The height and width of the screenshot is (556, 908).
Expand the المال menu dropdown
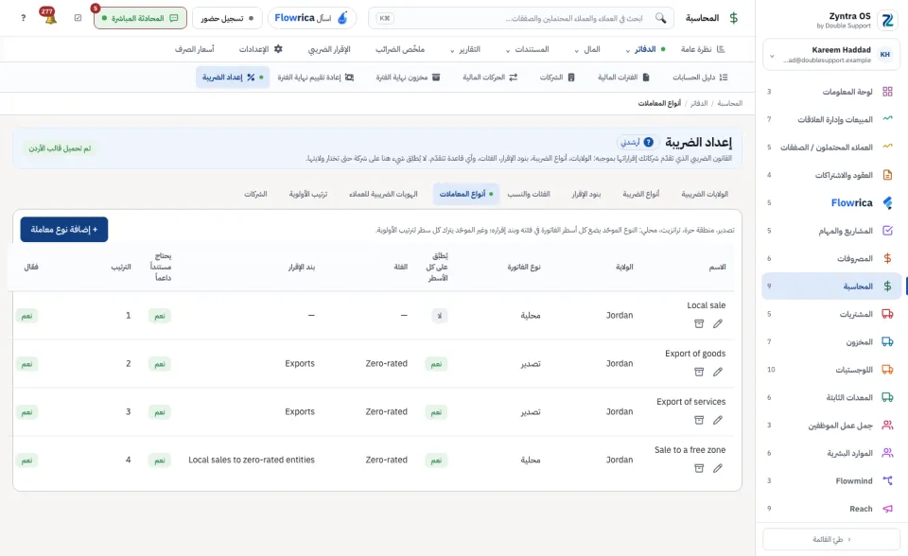587,49
